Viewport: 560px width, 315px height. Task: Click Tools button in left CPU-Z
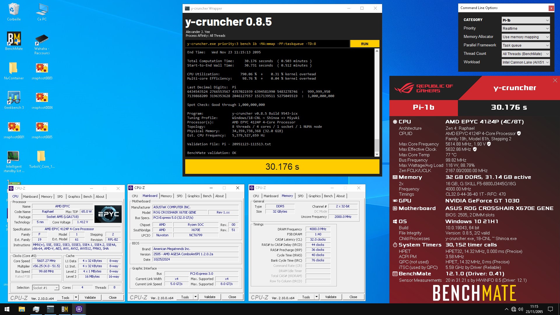(x=66, y=297)
